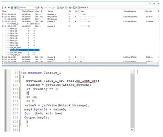Click 'Output(msg3);' on line 108
163x137 pixels.
[x=37, y=117]
